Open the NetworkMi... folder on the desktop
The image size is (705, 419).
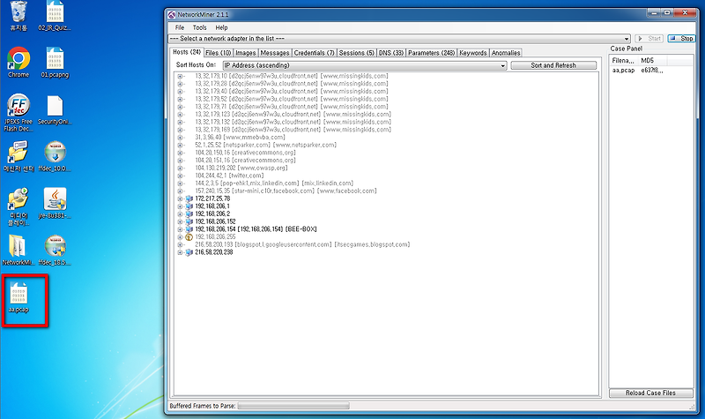(19, 250)
